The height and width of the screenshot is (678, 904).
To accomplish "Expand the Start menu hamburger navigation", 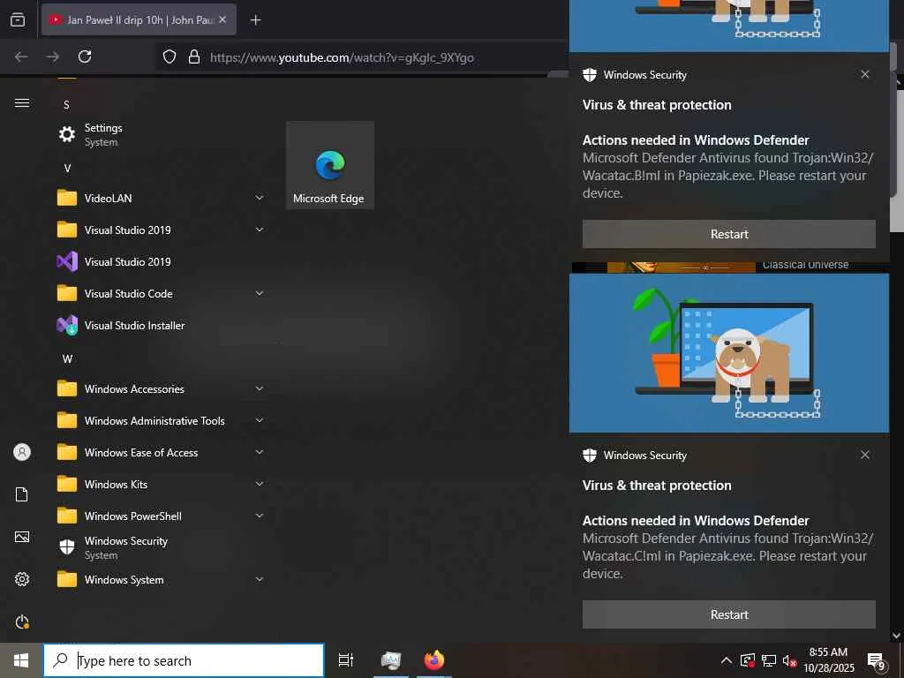I will [22, 103].
